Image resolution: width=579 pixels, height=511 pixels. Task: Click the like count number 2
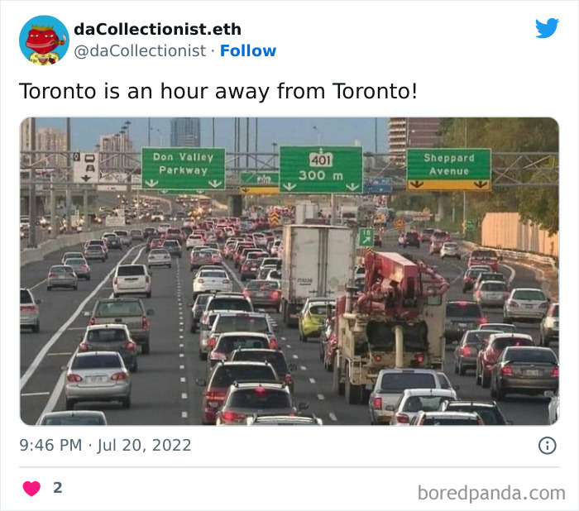(x=58, y=488)
